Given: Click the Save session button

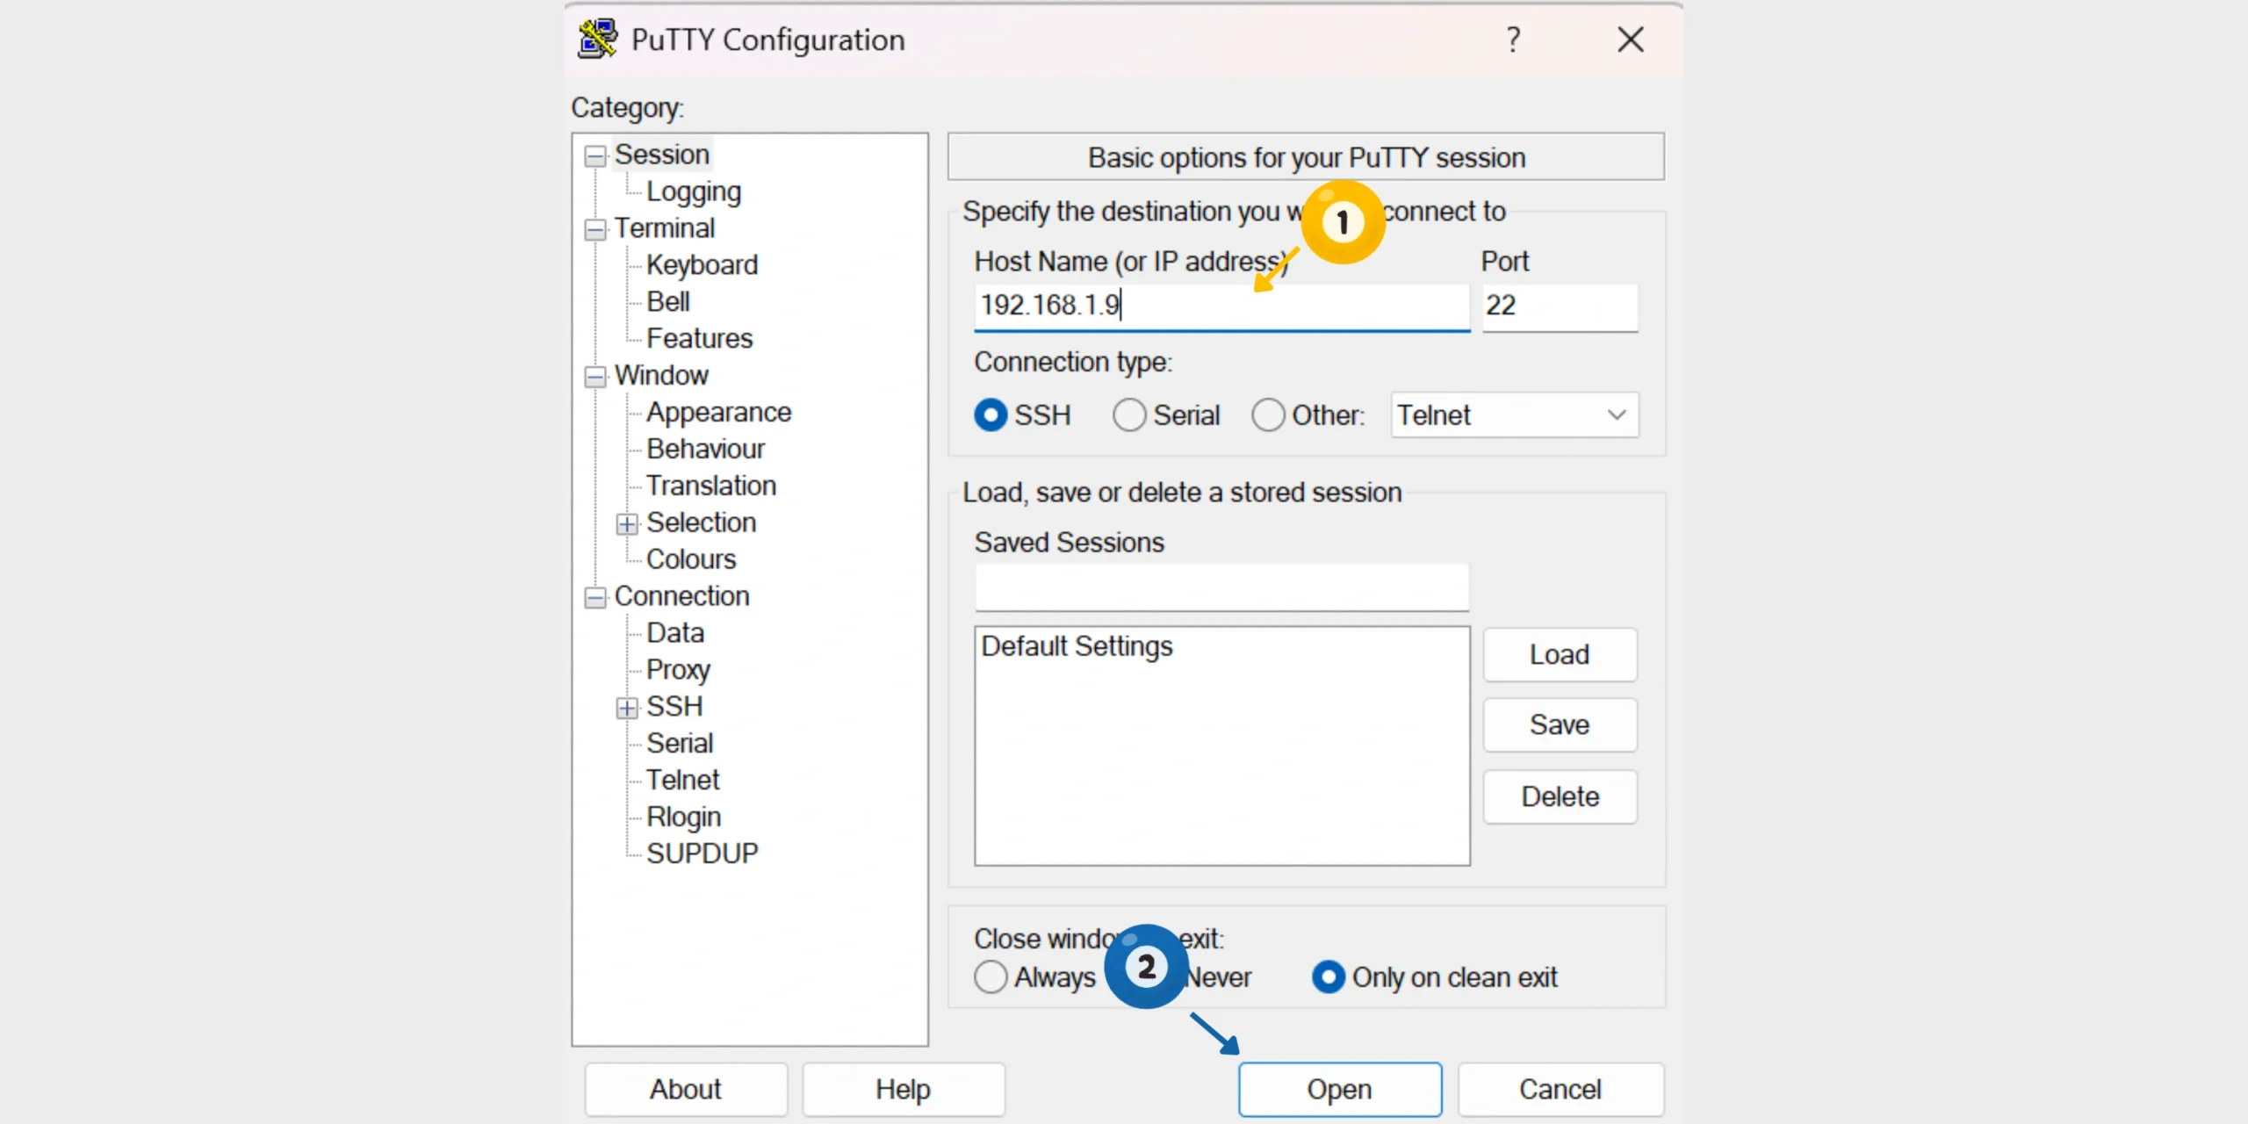Looking at the screenshot, I should [x=1560, y=725].
